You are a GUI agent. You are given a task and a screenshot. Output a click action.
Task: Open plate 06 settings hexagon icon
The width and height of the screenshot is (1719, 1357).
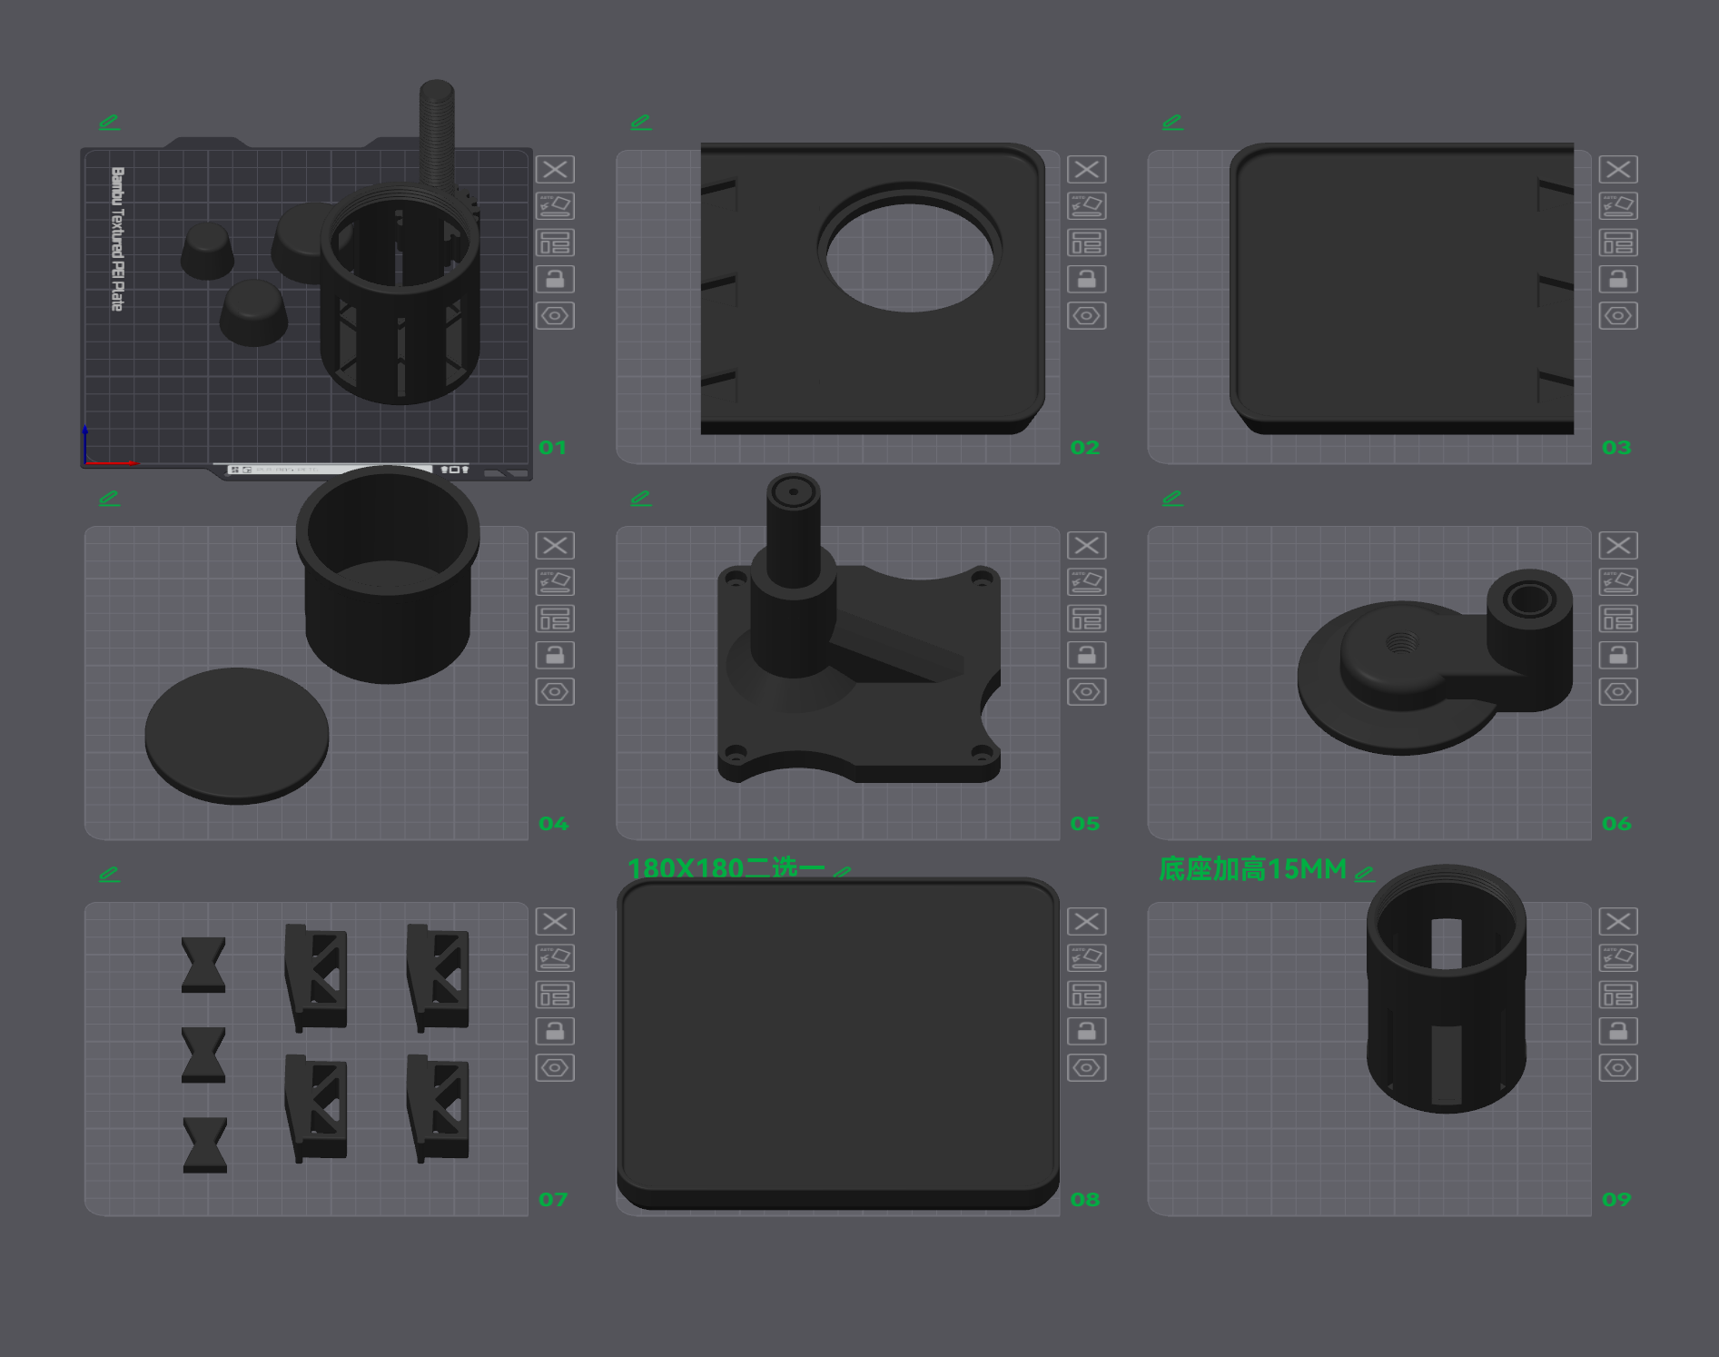pos(1618,692)
